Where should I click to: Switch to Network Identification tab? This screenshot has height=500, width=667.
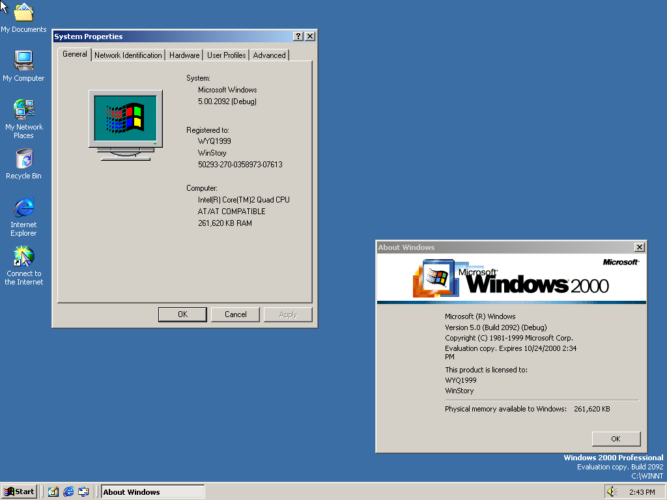(x=128, y=55)
